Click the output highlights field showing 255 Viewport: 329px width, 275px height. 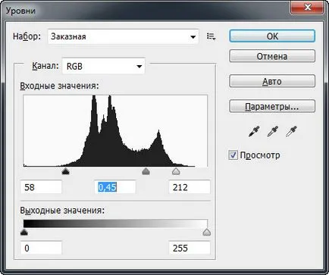(190, 248)
